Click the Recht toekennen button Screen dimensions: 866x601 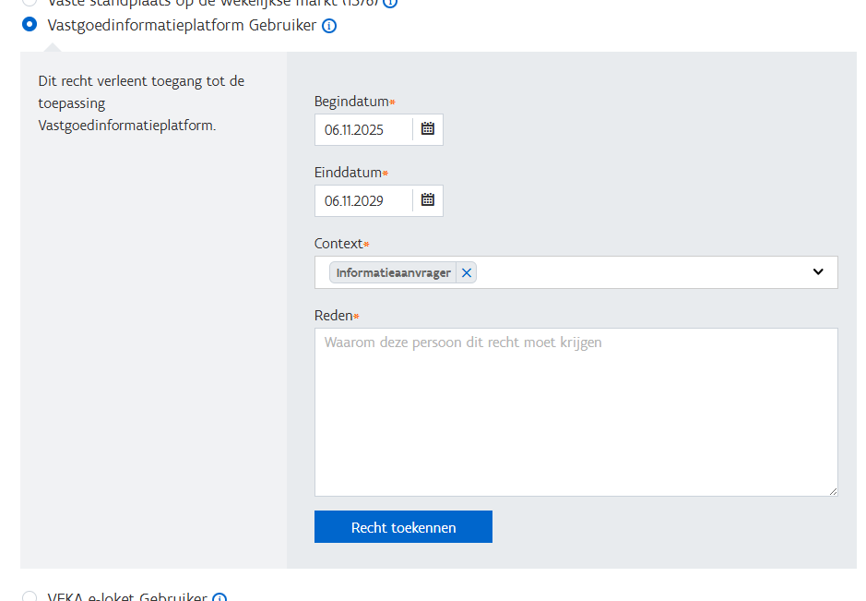(403, 527)
